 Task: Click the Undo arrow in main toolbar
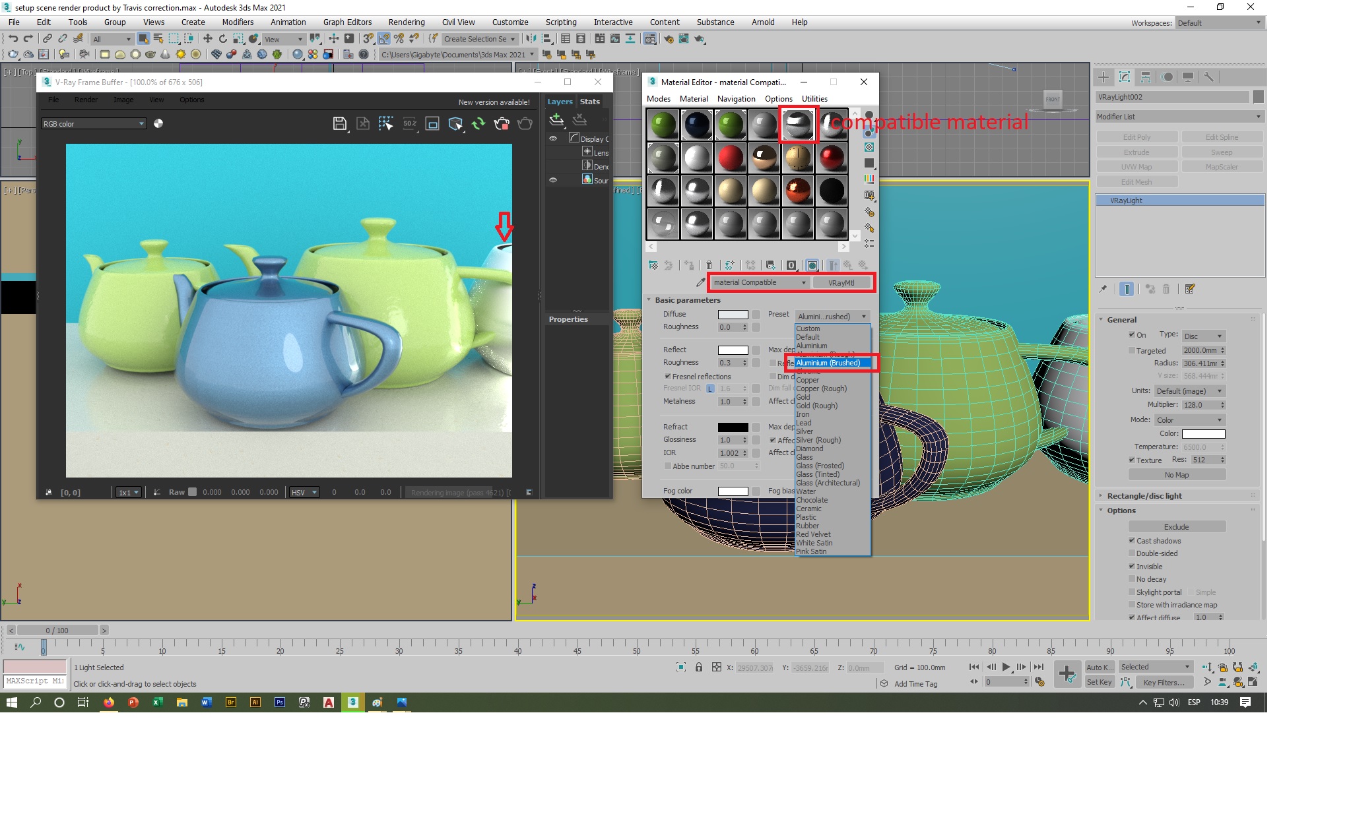[x=13, y=39]
